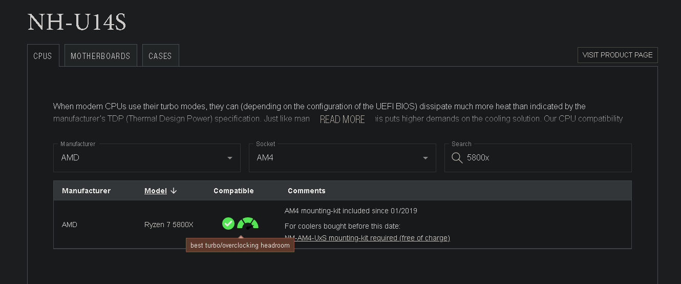
Task: Open the NM-AM4-UxS mounting-kit link
Action: (x=367, y=238)
